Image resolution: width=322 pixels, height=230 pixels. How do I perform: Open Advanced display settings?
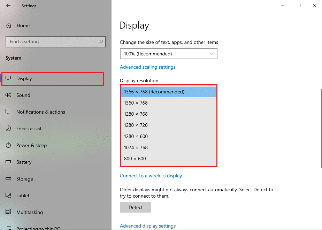(148, 226)
